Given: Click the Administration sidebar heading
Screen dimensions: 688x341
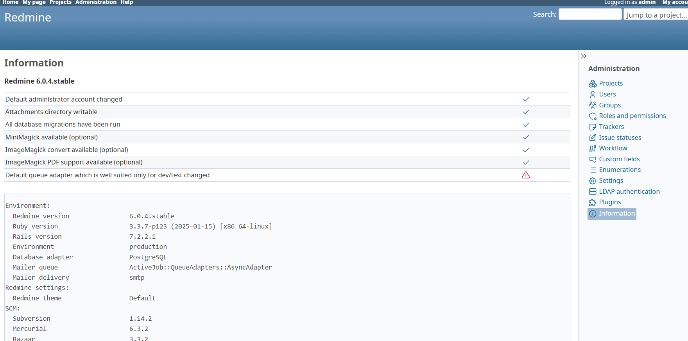Looking at the screenshot, I should pyautogui.click(x=614, y=69).
